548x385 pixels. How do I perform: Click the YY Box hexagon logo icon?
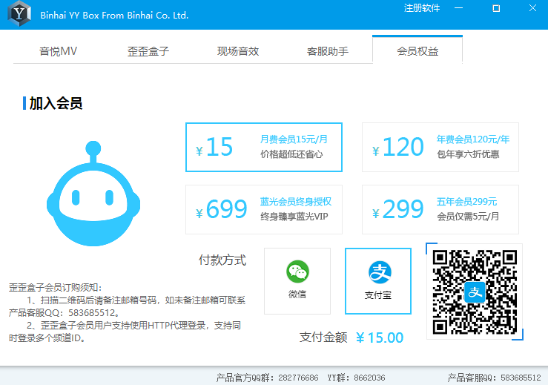pos(19,13)
